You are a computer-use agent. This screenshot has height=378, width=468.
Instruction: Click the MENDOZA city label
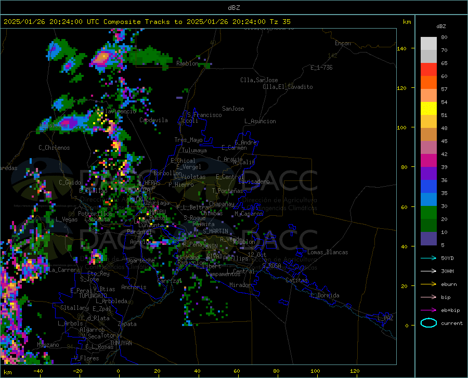(139, 190)
